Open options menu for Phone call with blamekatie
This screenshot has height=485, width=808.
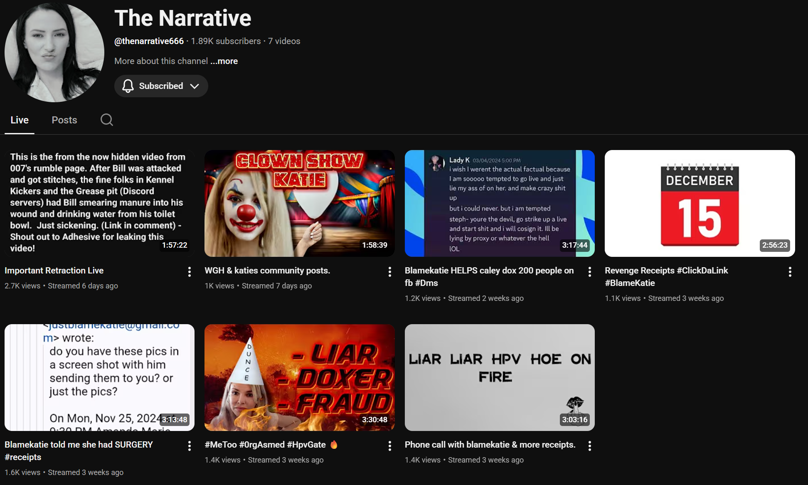click(x=590, y=446)
